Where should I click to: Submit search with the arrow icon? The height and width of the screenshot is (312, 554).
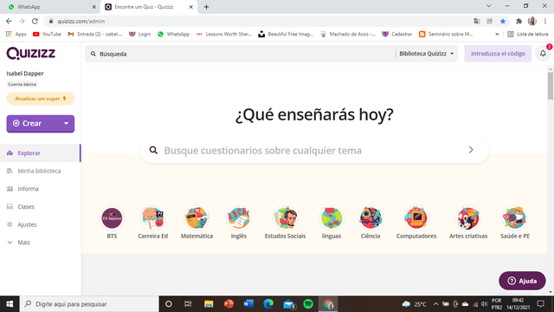(x=471, y=150)
